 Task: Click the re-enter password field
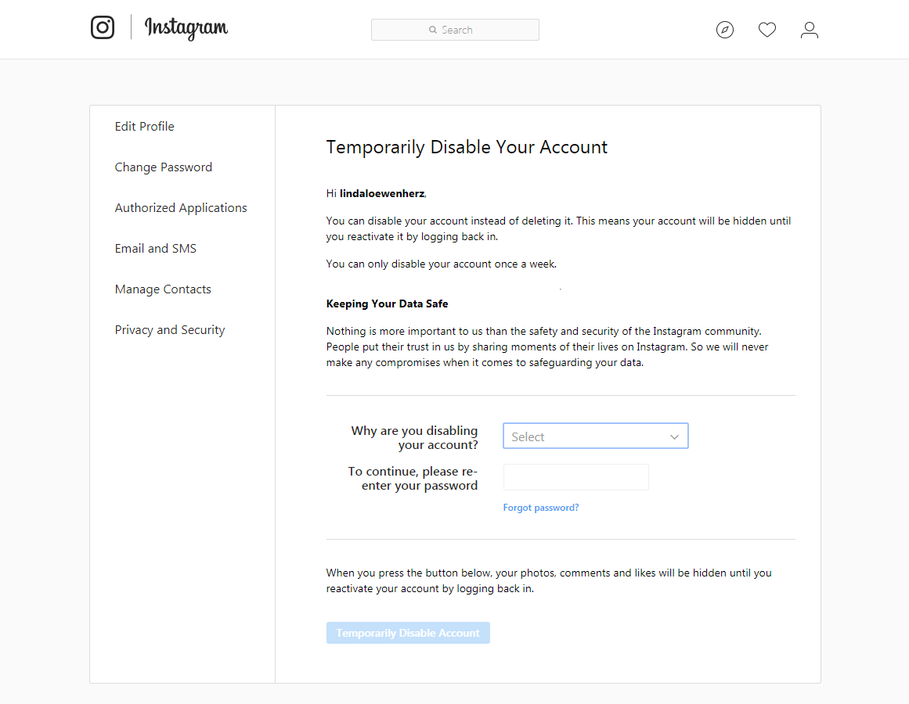tap(576, 477)
